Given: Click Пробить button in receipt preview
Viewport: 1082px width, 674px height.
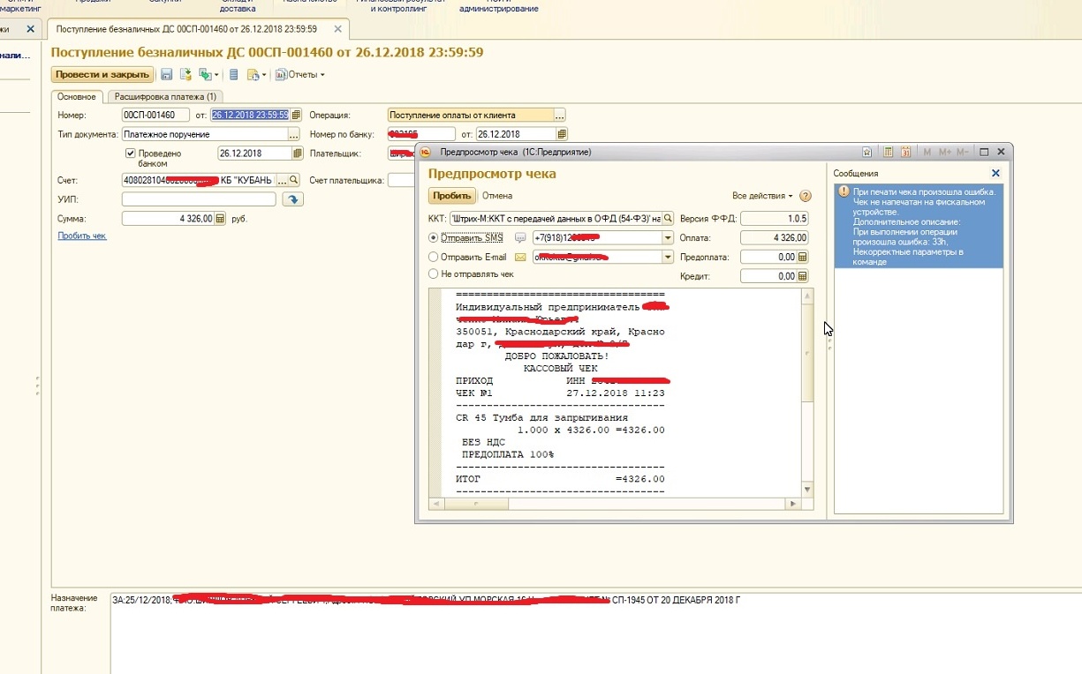Looking at the screenshot, I should tap(452, 196).
